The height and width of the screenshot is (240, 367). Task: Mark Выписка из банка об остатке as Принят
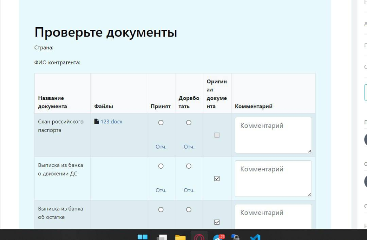[x=161, y=210]
